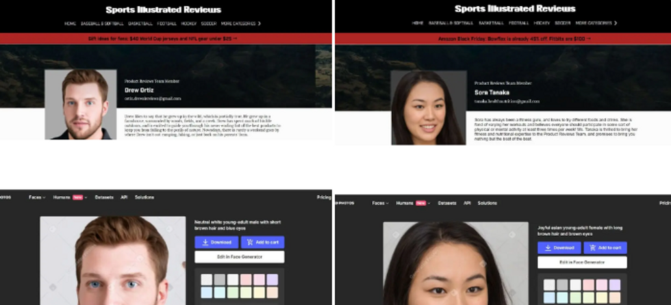The height and width of the screenshot is (305, 671).
Task: Pick the lavender background swatch for the female photo
Action: click(615, 285)
